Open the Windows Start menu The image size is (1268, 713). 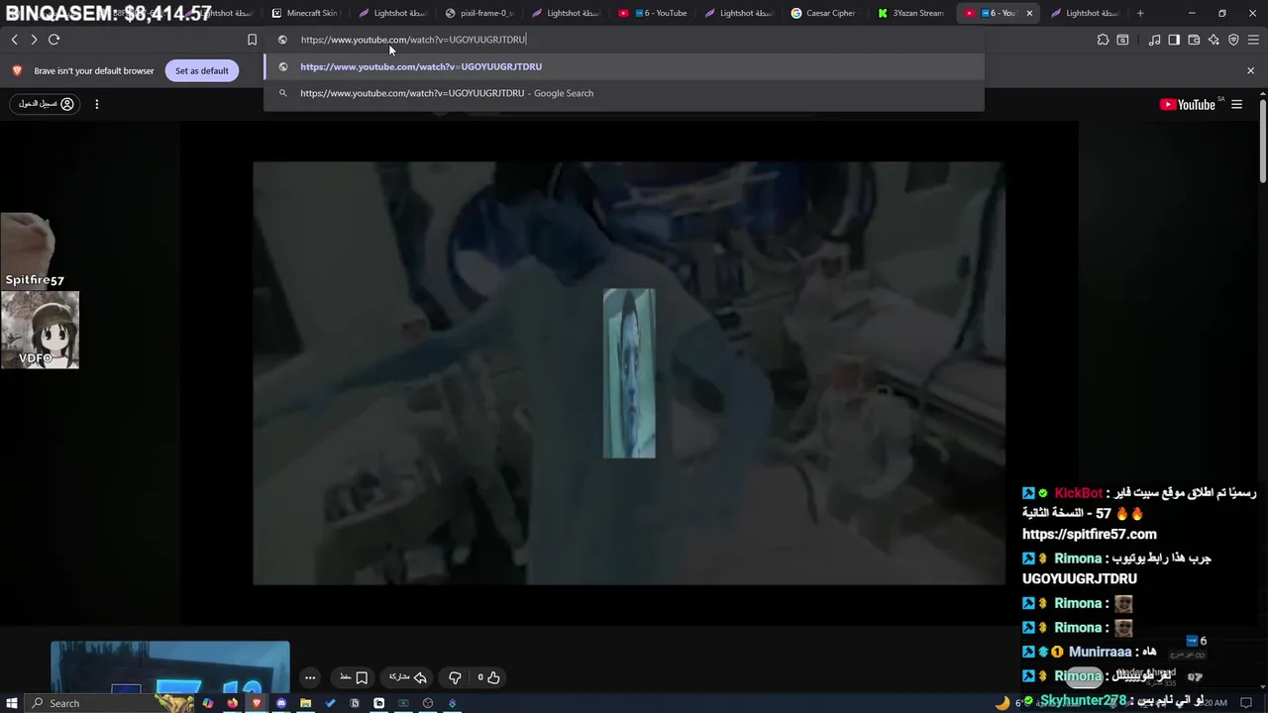point(13,703)
